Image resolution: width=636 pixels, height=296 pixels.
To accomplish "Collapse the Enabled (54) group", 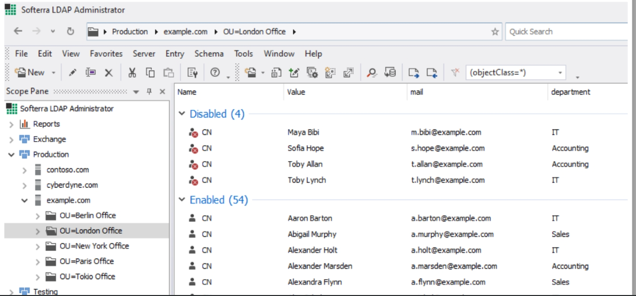I will click(182, 200).
